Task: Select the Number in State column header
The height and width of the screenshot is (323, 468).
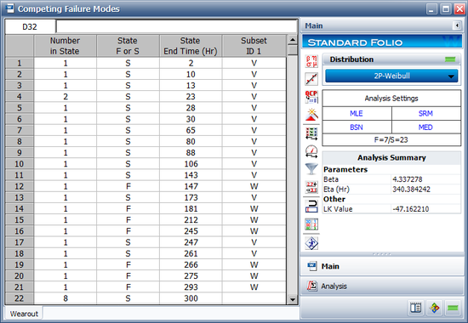Action: (x=65, y=46)
